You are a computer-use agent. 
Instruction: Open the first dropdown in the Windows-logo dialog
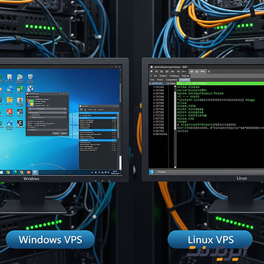[x=47, y=109]
